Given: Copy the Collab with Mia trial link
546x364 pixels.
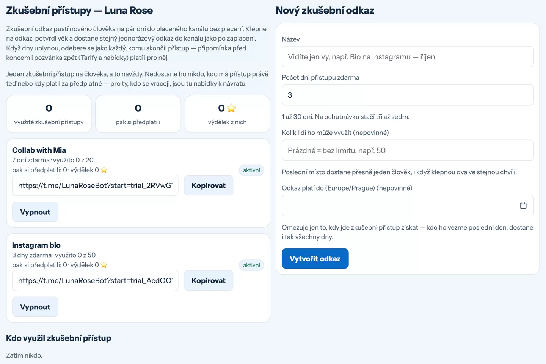Looking at the screenshot, I should 209,186.
